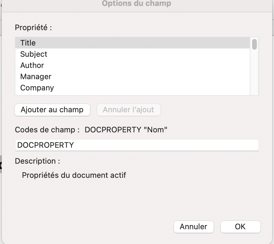Click the greyed-out Annuler l'ajout button
The width and height of the screenshot is (274, 244).
(x=128, y=110)
